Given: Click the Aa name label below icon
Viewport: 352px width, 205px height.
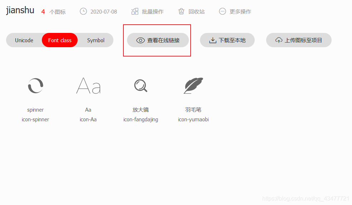Looking at the screenshot, I should [x=88, y=110].
